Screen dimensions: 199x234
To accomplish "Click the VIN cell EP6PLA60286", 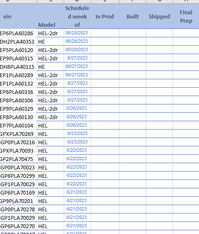I will coord(18,33).
